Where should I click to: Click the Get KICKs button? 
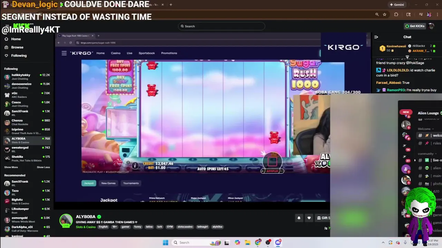coord(415,26)
